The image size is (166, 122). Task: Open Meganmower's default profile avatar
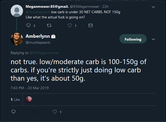(x=17, y=11)
